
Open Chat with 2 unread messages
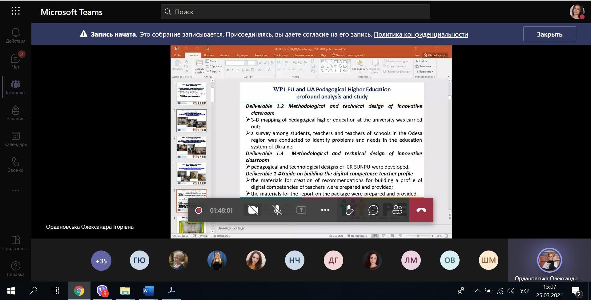(x=15, y=61)
